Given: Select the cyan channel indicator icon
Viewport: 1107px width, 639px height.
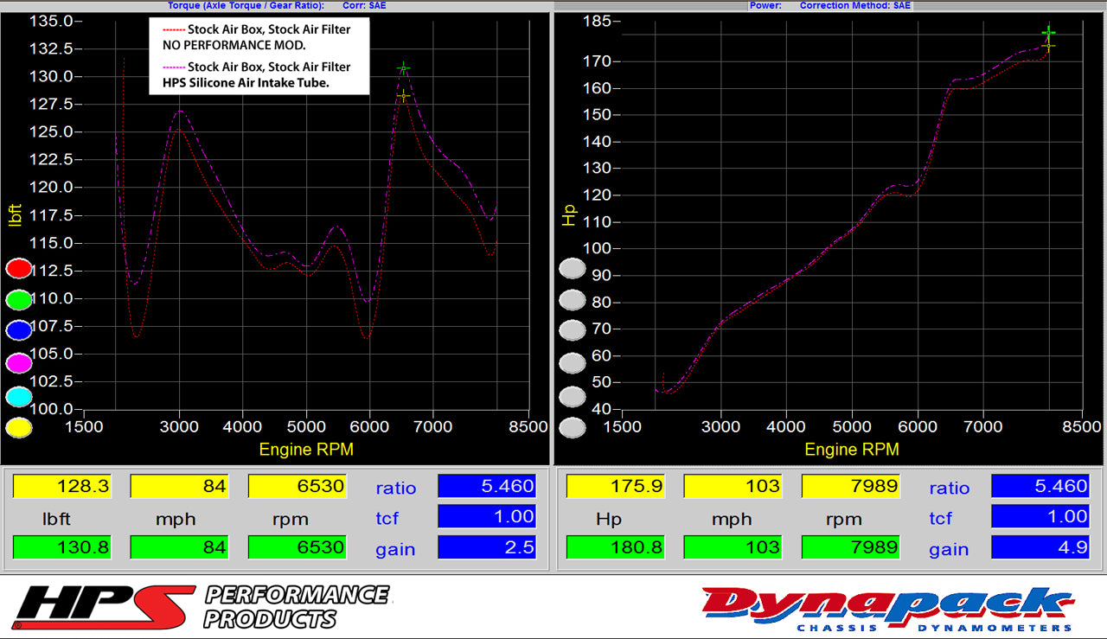Looking at the screenshot, I should pyautogui.click(x=18, y=397).
